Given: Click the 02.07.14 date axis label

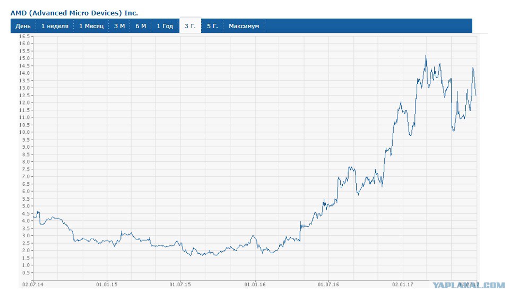Looking at the screenshot, I should click(33, 285).
